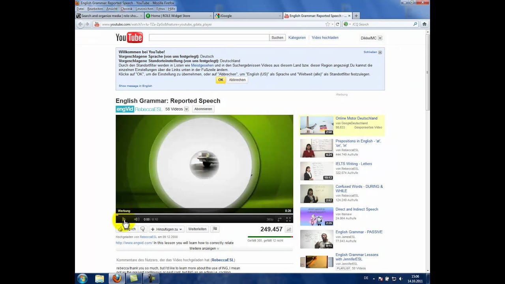Open the engVid RebeccaESL channel banner

[x=139, y=109]
